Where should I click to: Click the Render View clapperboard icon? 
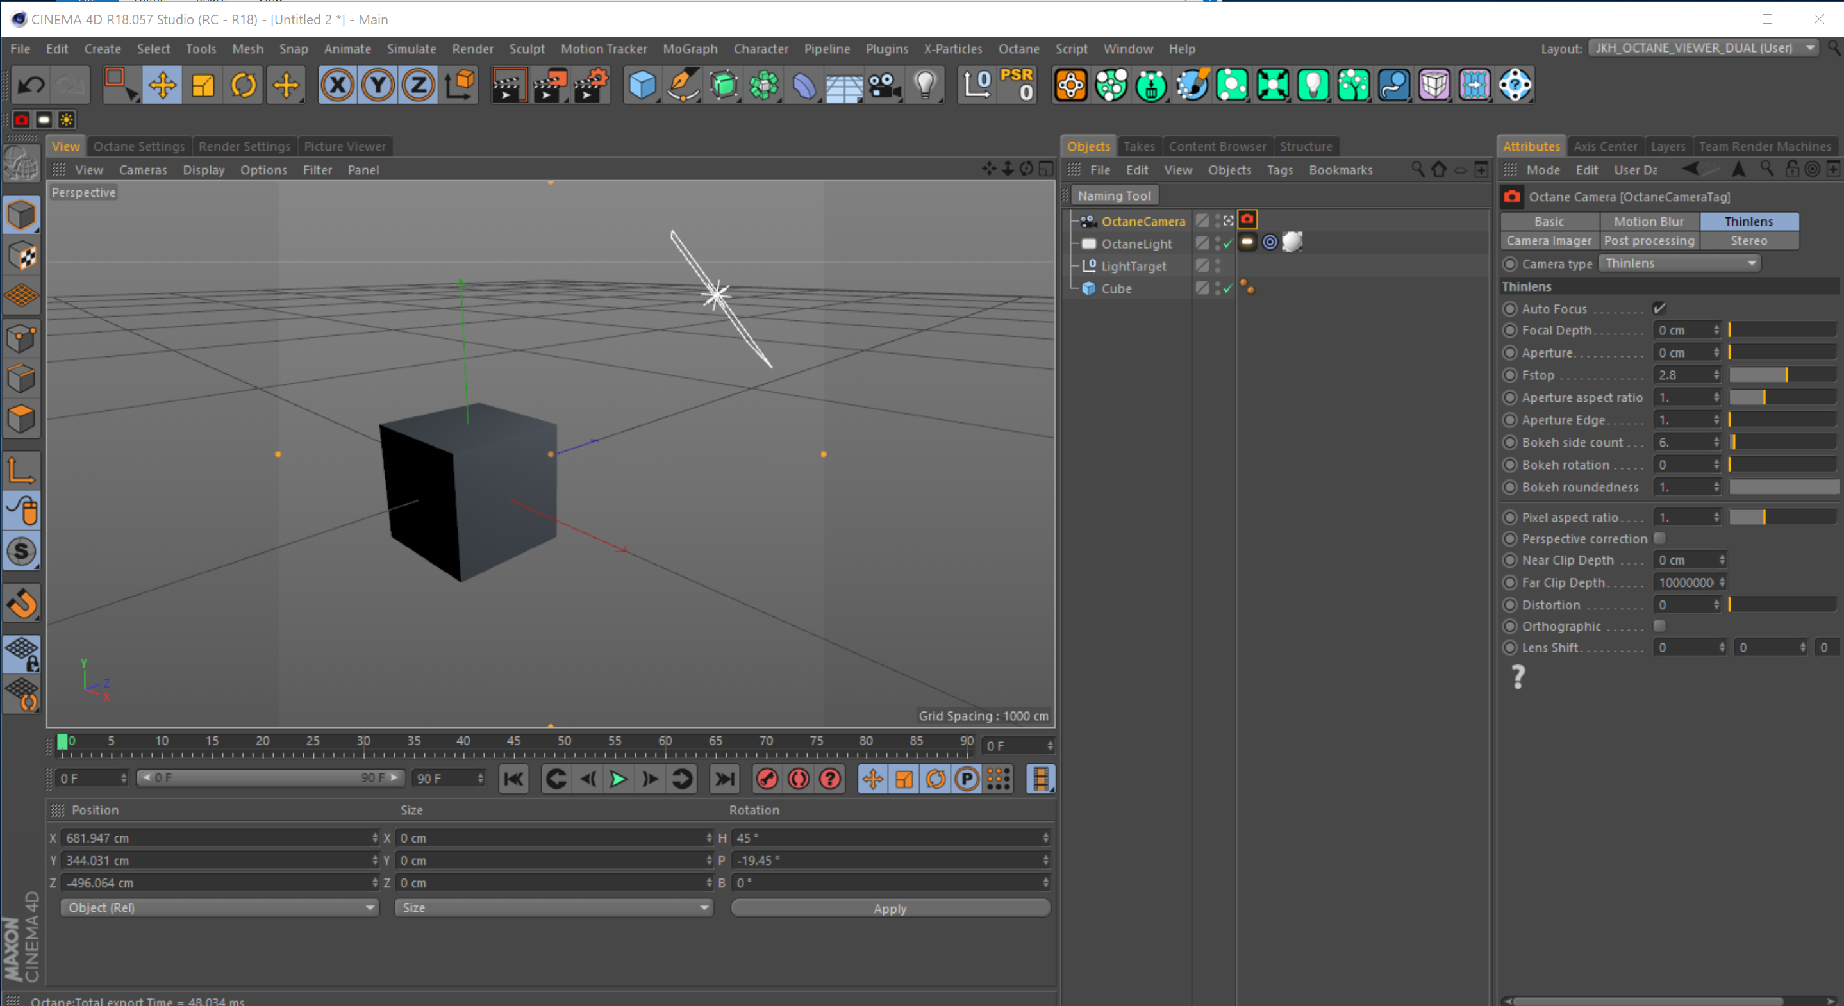[x=509, y=86]
